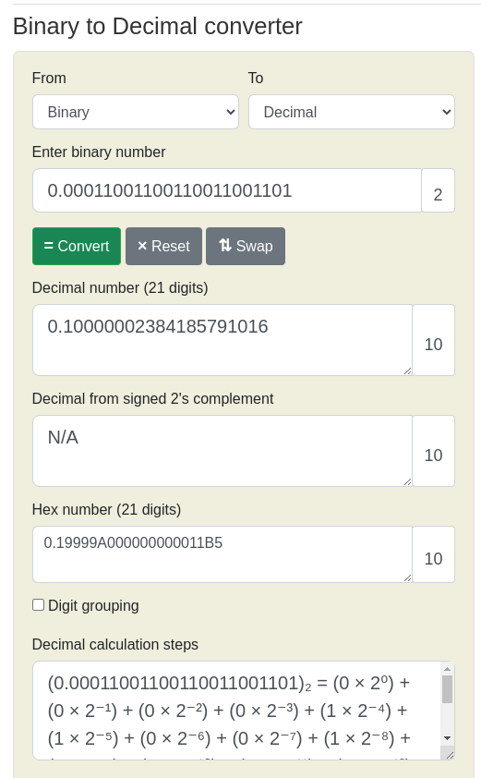Click the Decimal from signed 2's complement box

coord(222,451)
